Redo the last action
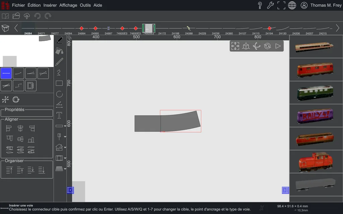This screenshot has height=214, width=343. tap(48, 16)
